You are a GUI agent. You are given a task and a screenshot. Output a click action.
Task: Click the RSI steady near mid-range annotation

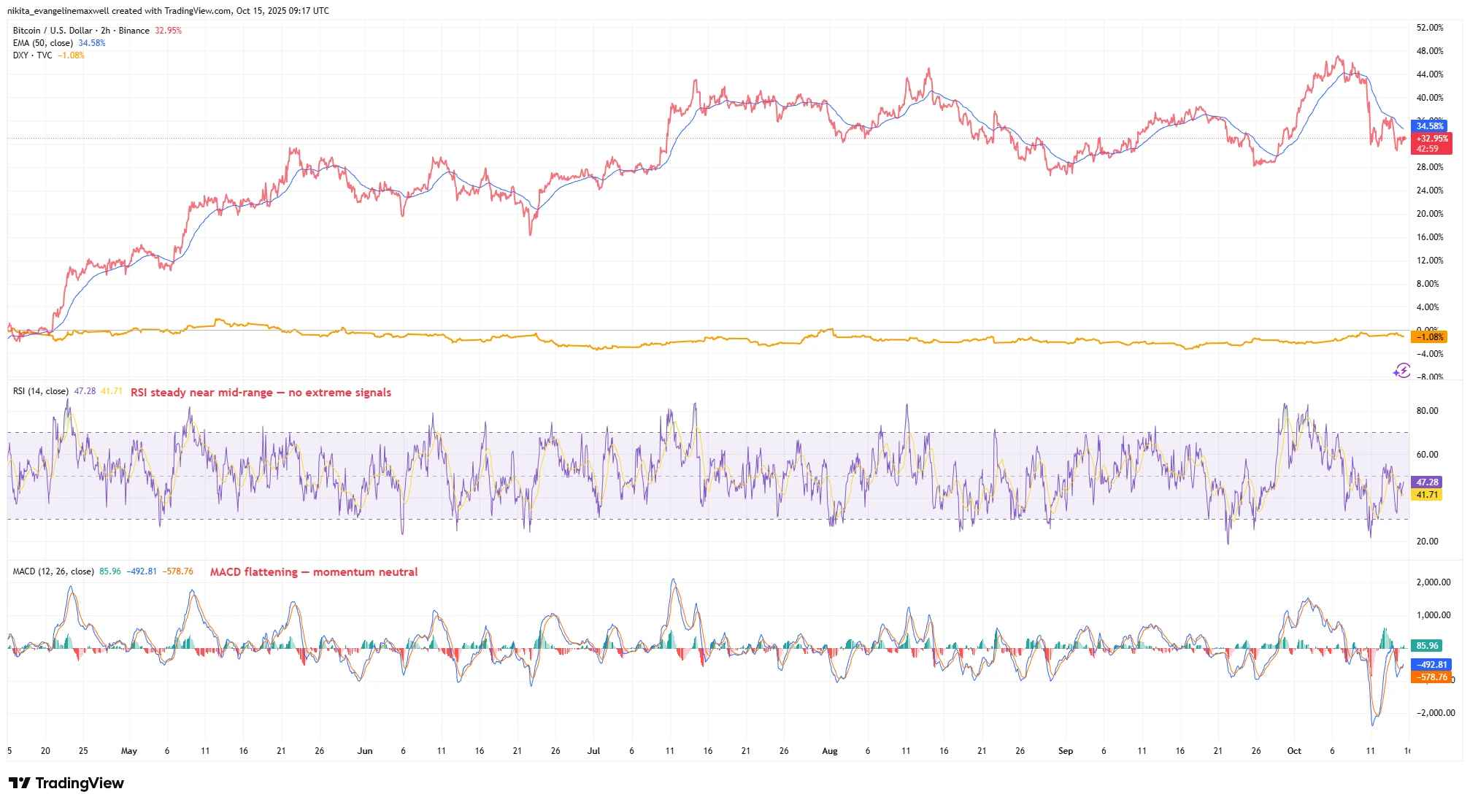(261, 393)
